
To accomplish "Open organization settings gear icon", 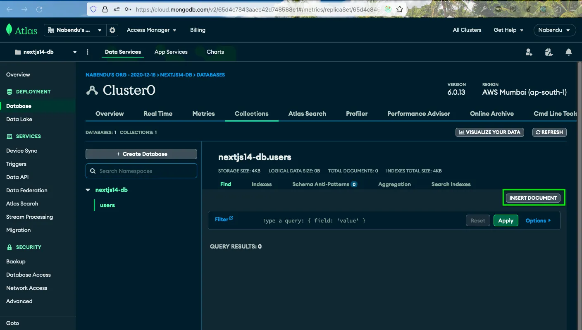I will 112,30.
